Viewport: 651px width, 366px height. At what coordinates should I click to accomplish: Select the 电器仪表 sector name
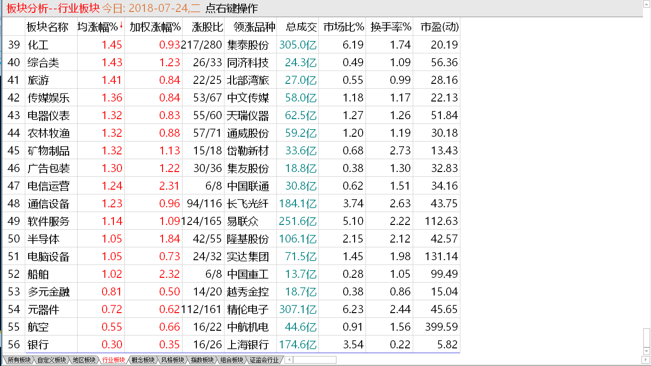click(49, 115)
